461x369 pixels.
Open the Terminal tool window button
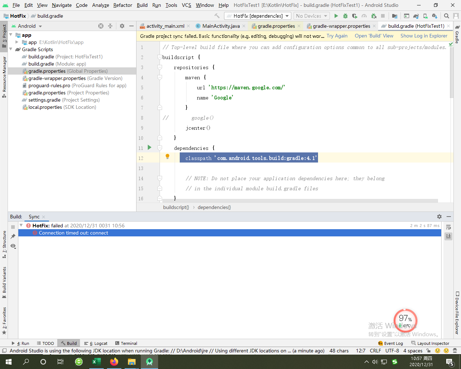(126, 343)
